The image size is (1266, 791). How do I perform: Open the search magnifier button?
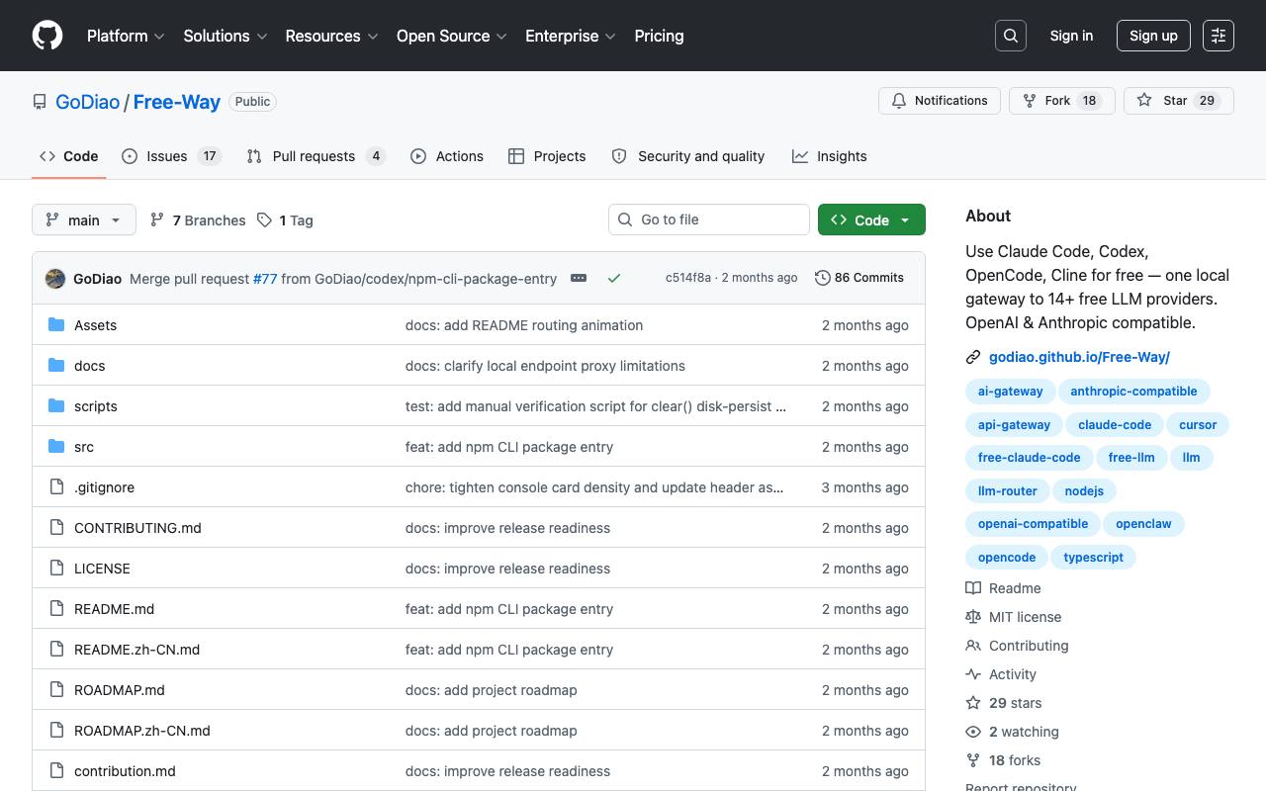[1011, 36]
